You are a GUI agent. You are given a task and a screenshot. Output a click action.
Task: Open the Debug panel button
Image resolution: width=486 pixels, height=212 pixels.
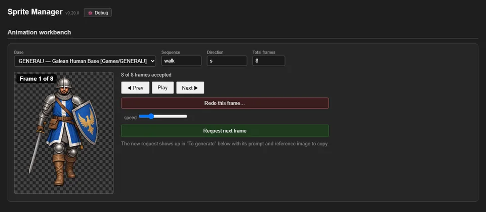pos(98,13)
